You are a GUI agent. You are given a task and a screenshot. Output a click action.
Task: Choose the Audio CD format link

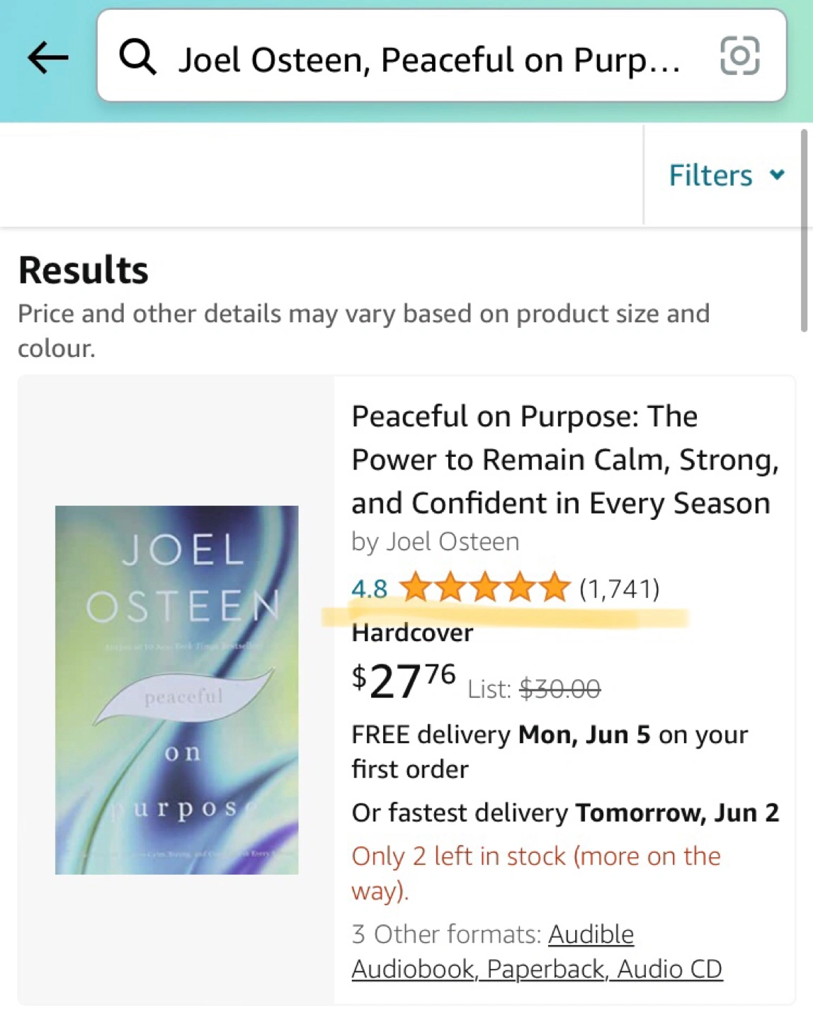(x=670, y=969)
